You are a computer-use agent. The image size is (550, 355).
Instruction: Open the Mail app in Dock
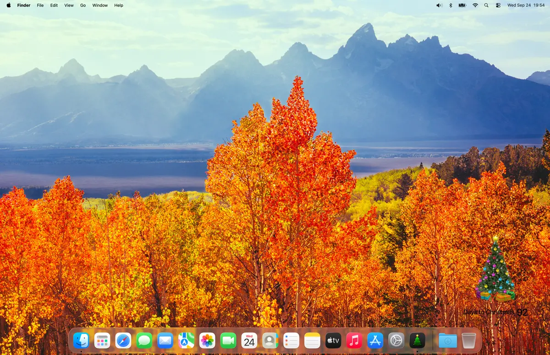point(165,340)
